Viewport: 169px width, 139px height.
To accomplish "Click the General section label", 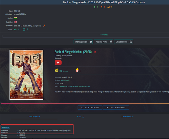I will [6, 127].
